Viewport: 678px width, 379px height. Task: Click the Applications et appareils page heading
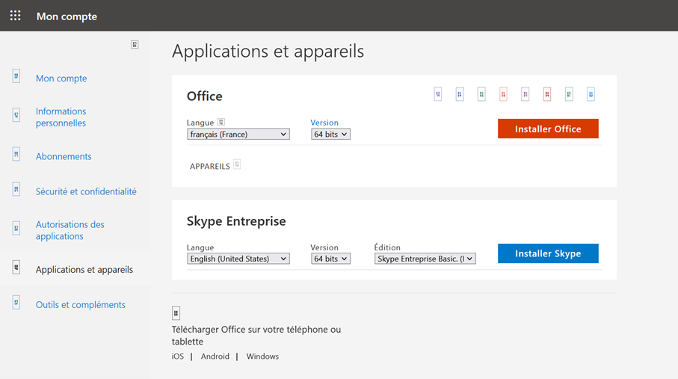(x=268, y=52)
